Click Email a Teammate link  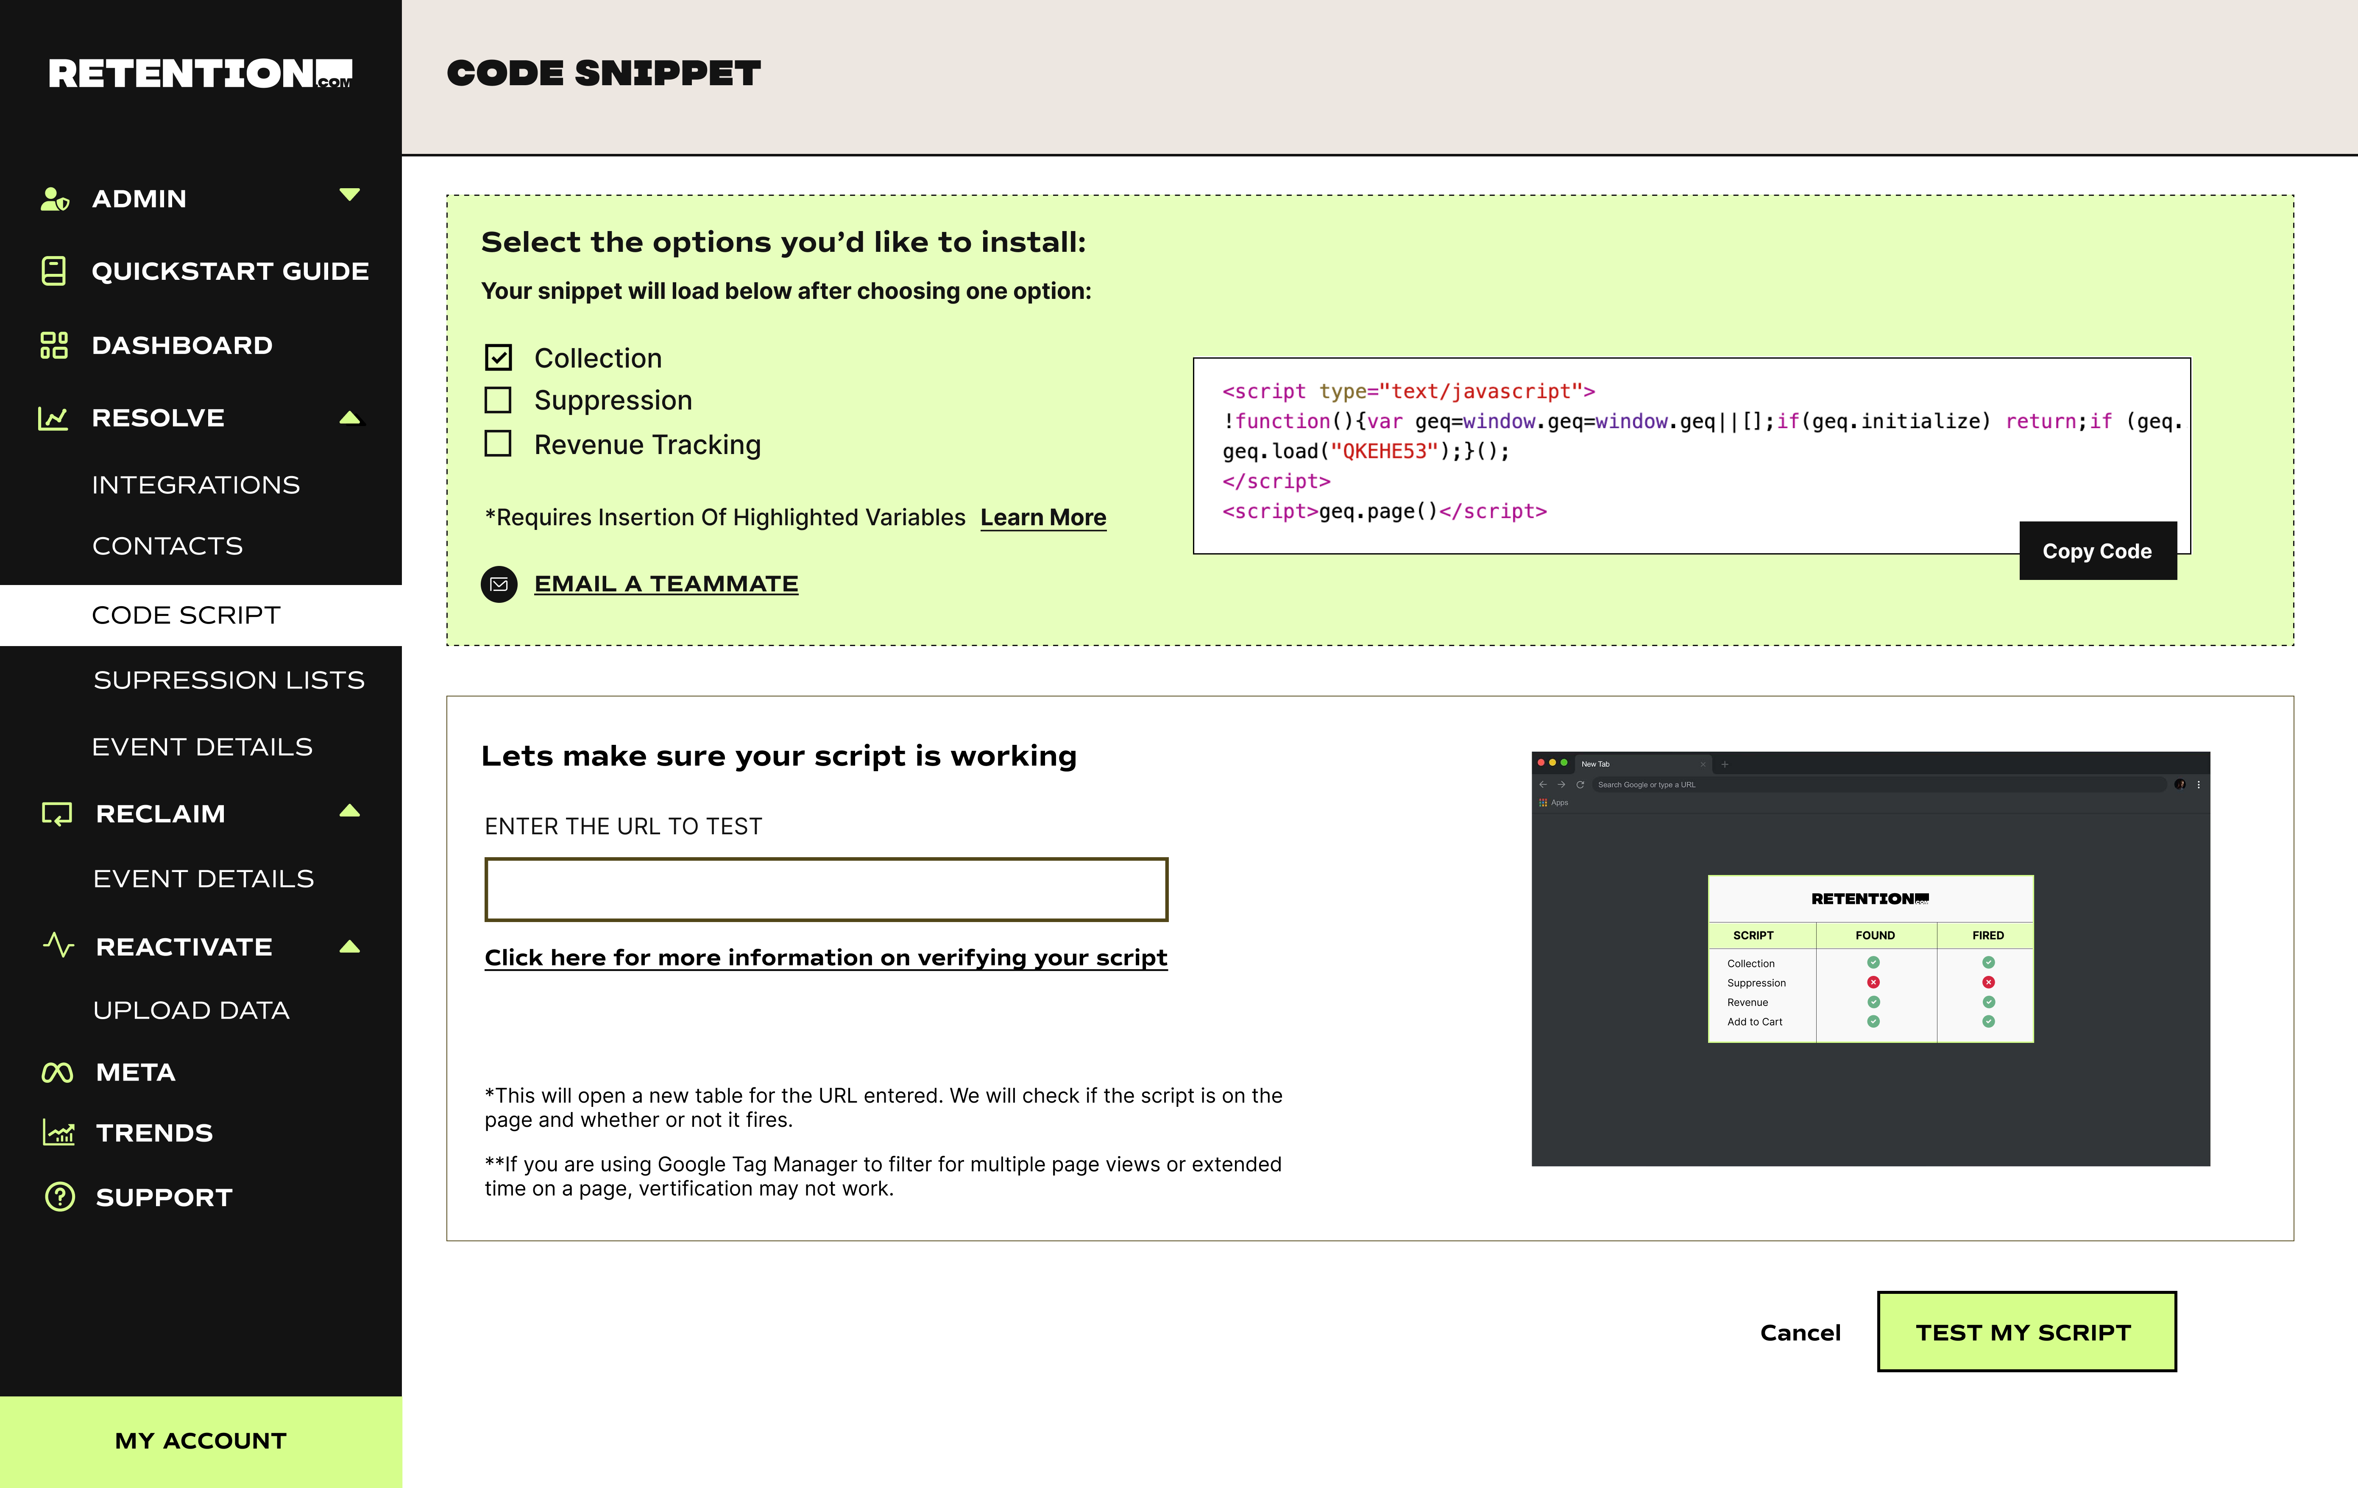coord(666,585)
